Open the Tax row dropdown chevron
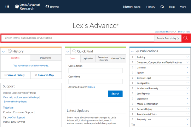The height and width of the screenshot is (127, 191). click(187, 124)
